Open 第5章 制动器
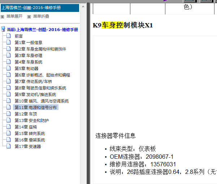The image size is (217, 184). [x=27, y=69]
